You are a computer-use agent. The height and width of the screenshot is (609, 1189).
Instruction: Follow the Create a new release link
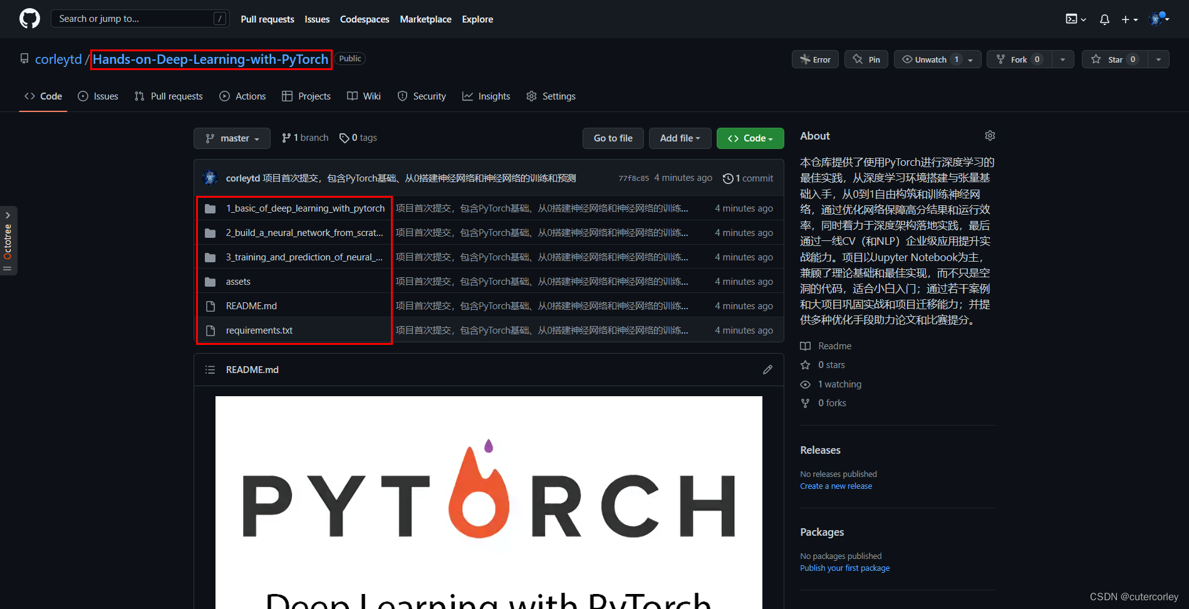(x=836, y=486)
